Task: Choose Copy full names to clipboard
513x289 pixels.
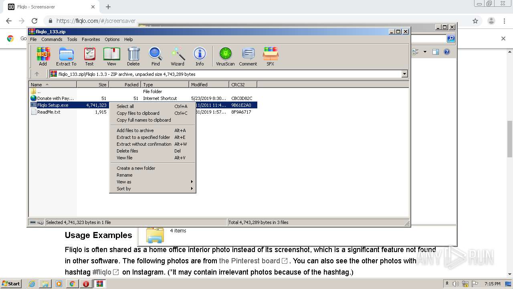Action: (153, 120)
